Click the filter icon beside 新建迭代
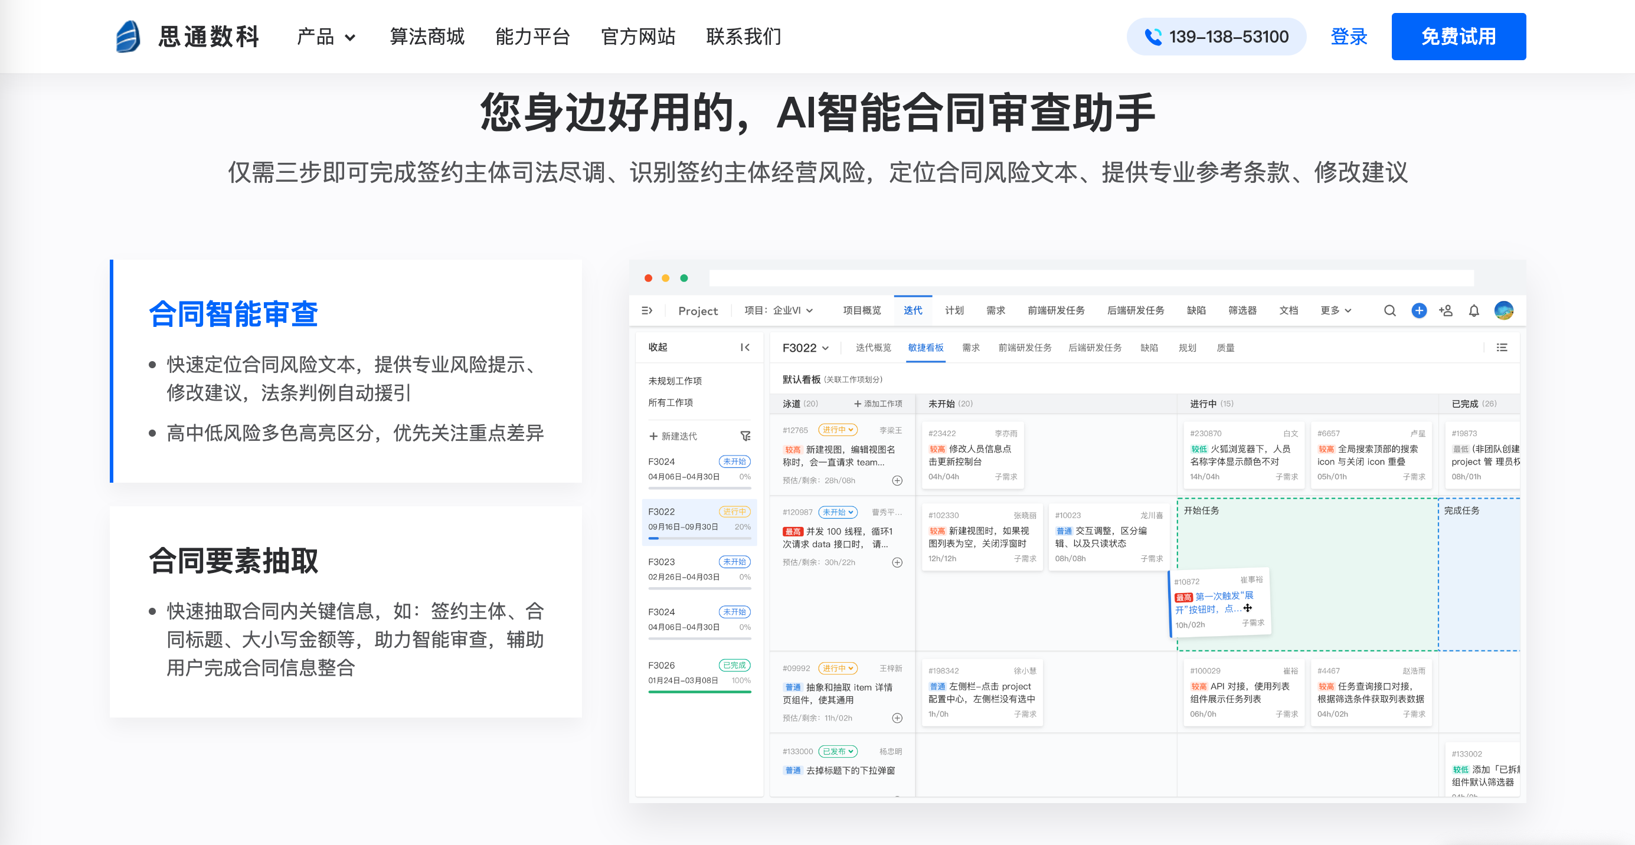The width and height of the screenshot is (1635, 845). 745,436
